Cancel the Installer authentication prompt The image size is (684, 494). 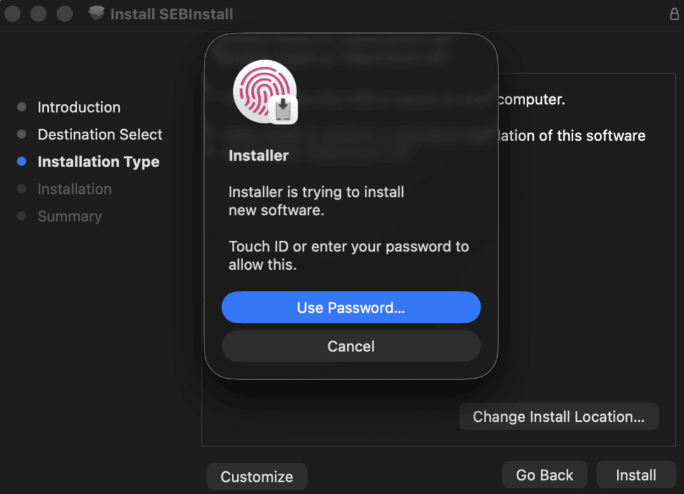click(x=351, y=346)
